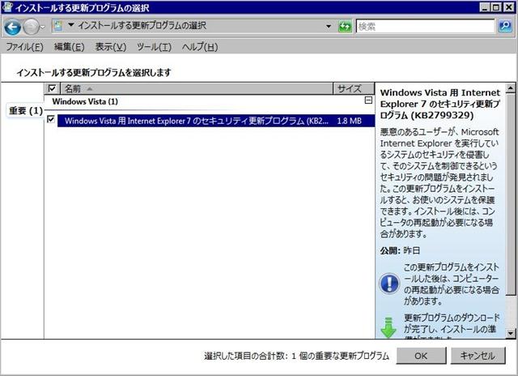Click the details pane vertical scrollbar thumb
The height and width of the screenshot is (376, 518).
point(511,194)
